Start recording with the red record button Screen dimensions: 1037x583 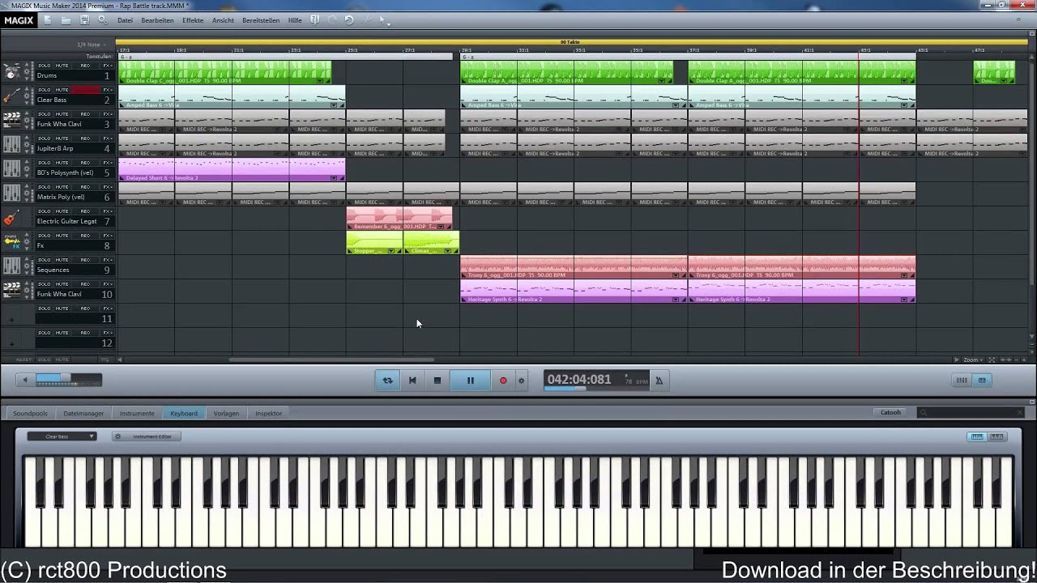point(503,380)
